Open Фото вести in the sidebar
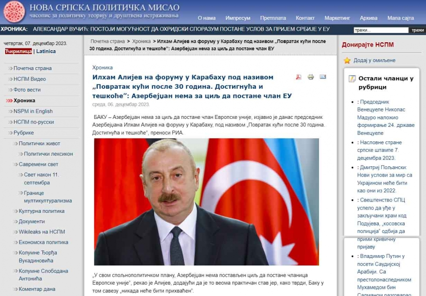 pyautogui.click(x=27, y=90)
